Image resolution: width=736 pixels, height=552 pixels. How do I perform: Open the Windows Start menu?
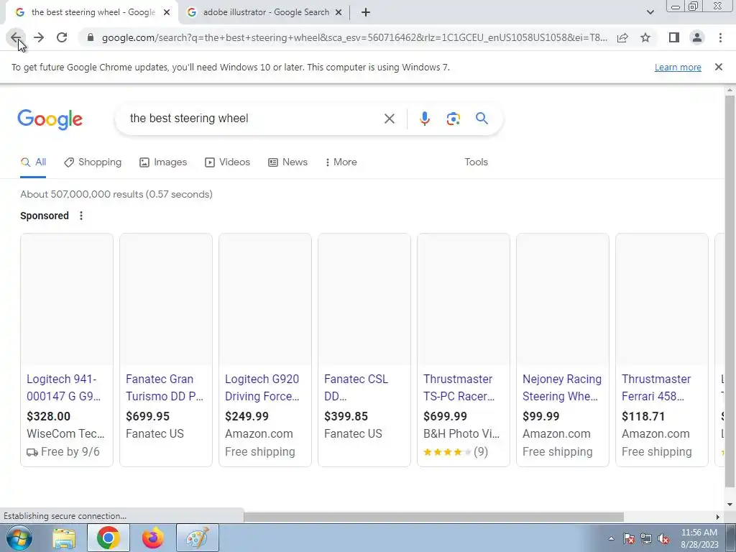click(19, 538)
